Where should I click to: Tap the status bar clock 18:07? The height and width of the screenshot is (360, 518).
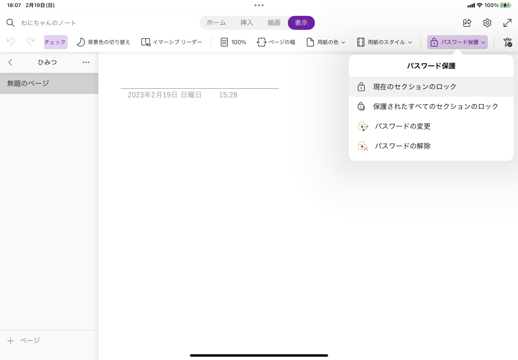click(14, 5)
